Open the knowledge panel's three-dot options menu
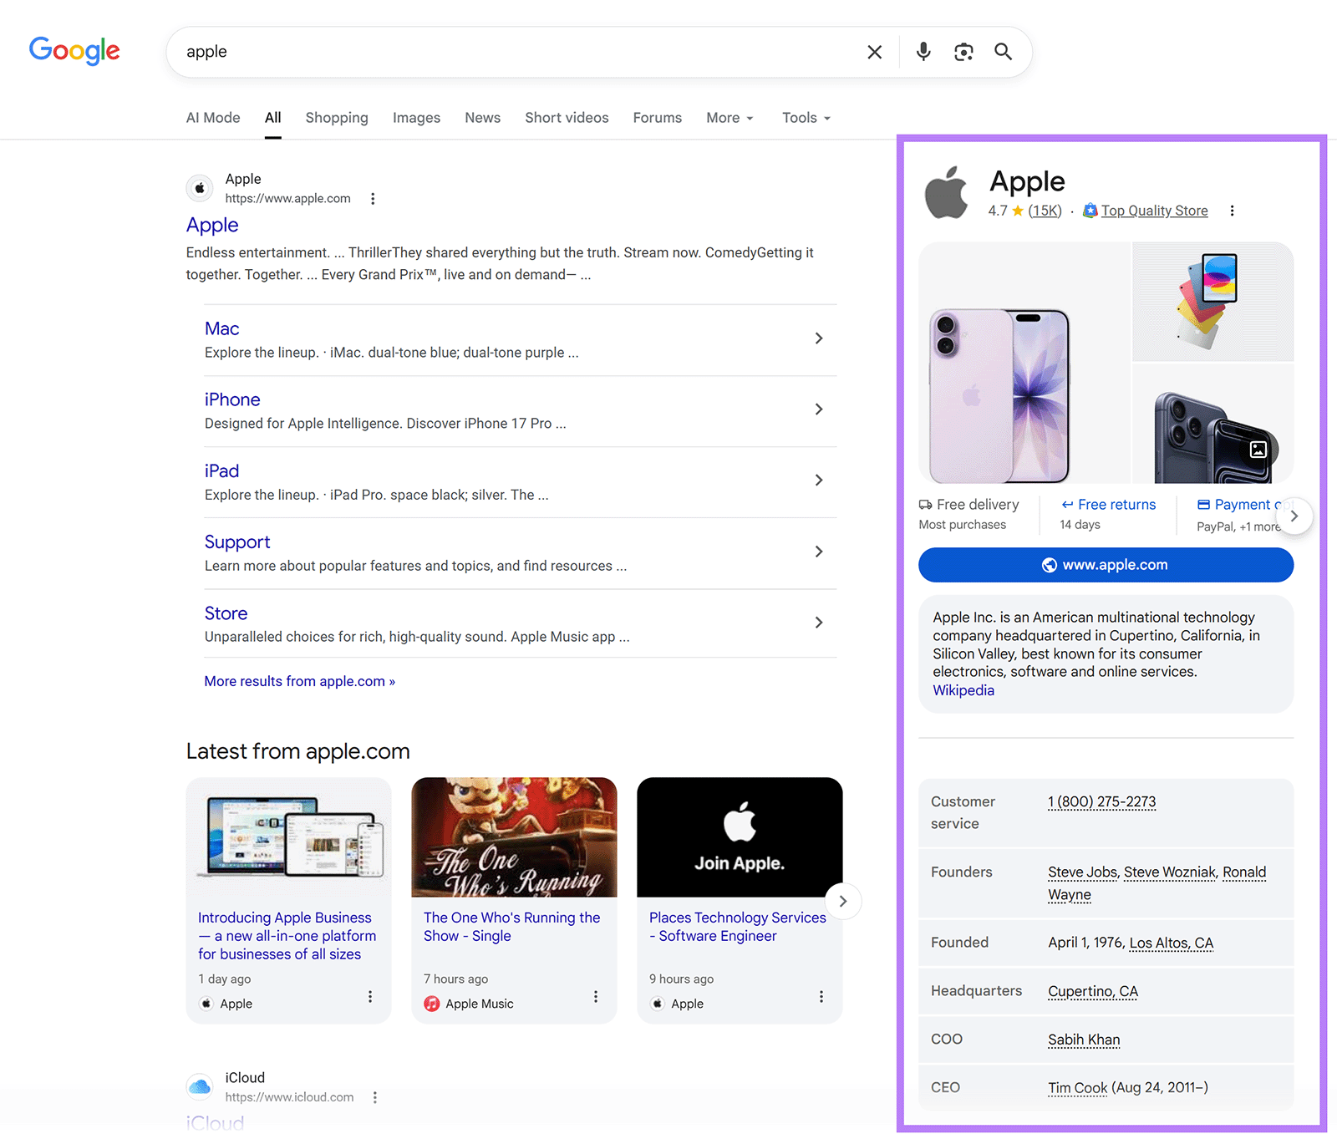1337x1139 pixels. 1233,211
